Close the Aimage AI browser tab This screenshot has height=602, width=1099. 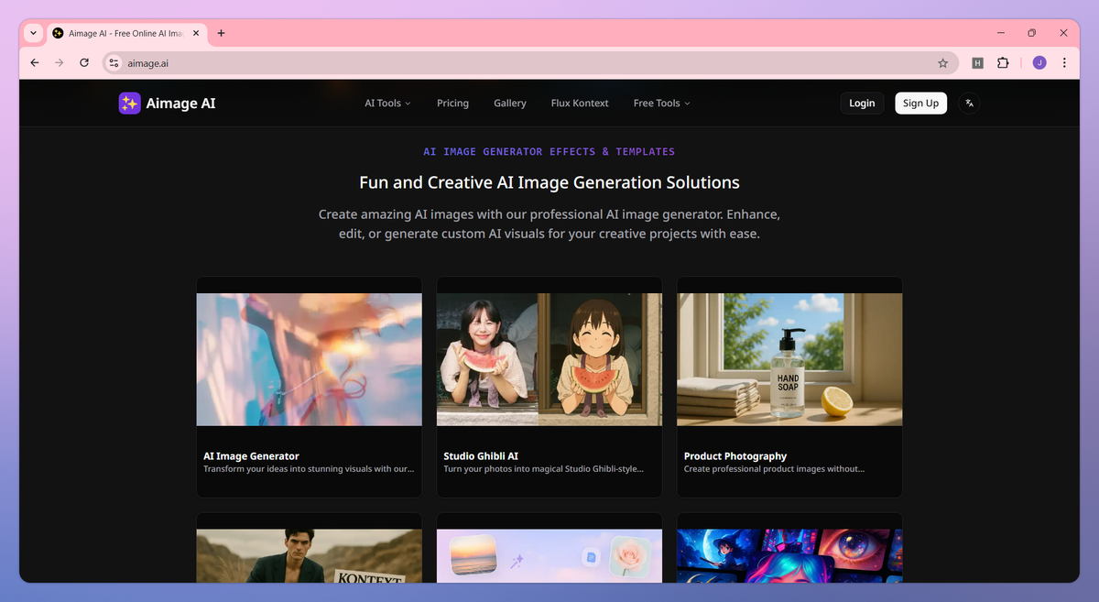coord(195,33)
